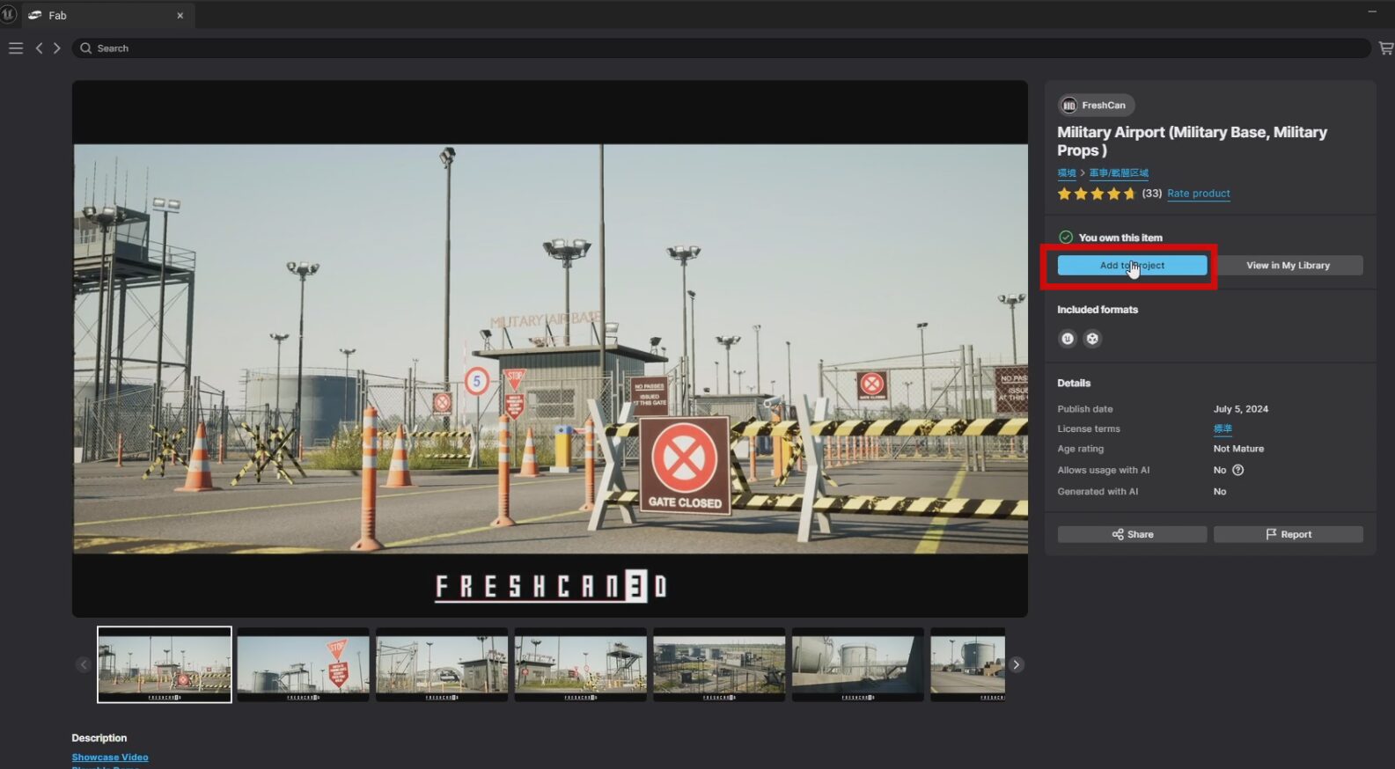Go forward with the right arrow
The height and width of the screenshot is (769, 1395).
click(x=57, y=48)
